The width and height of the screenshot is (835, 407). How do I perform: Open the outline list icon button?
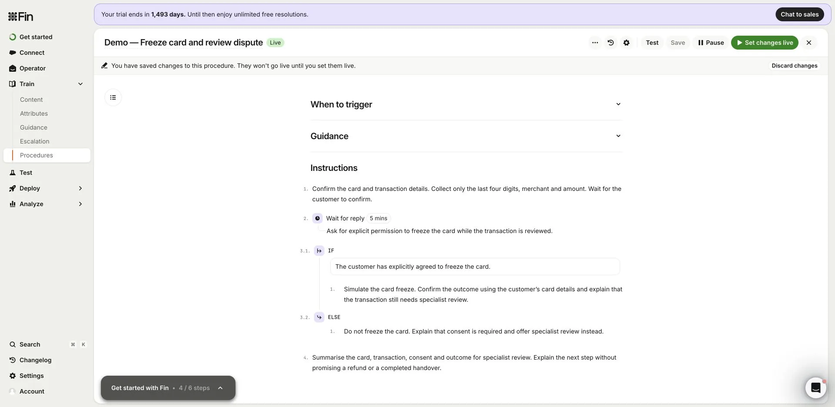point(113,97)
